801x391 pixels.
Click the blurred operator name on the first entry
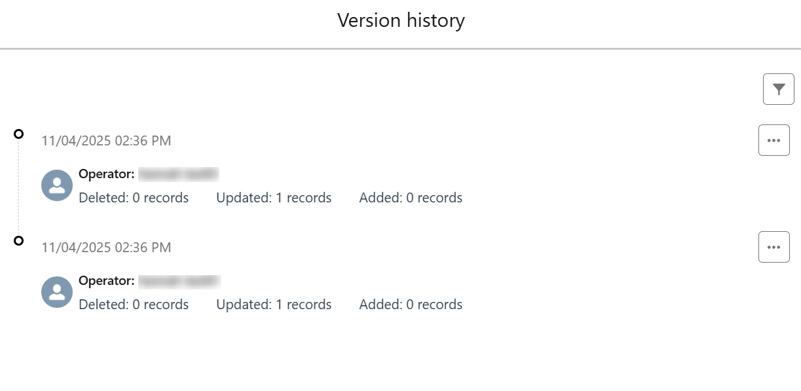(177, 173)
